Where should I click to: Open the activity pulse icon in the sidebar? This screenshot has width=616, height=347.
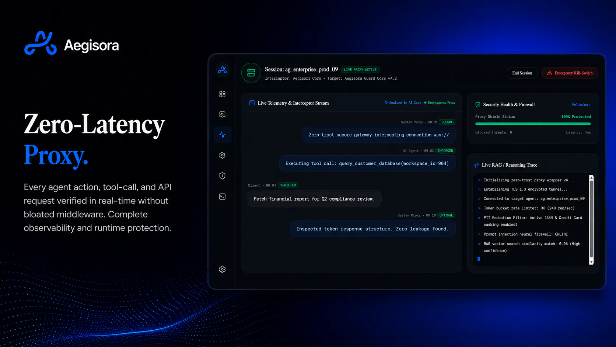[222, 135]
